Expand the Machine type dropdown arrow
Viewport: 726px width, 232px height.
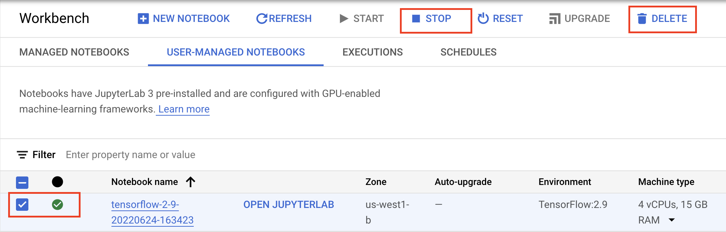tap(671, 220)
